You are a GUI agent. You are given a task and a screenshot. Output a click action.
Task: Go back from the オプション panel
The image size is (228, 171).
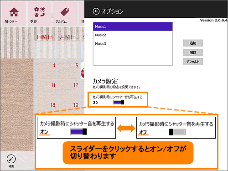pyautogui.click(x=96, y=11)
